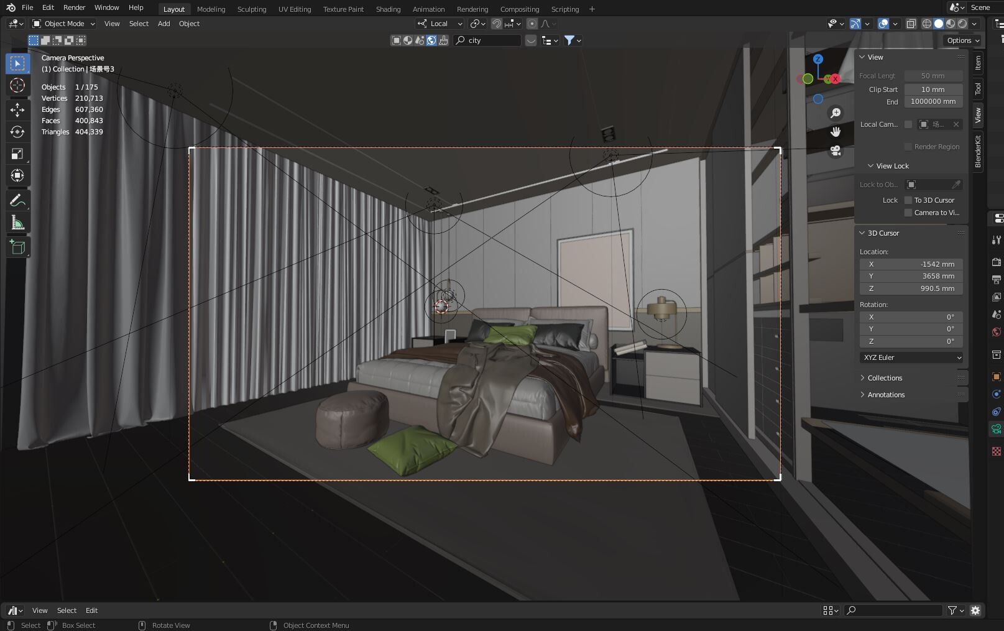
Task: Click the Options button in the viewport header
Action: pos(960,40)
